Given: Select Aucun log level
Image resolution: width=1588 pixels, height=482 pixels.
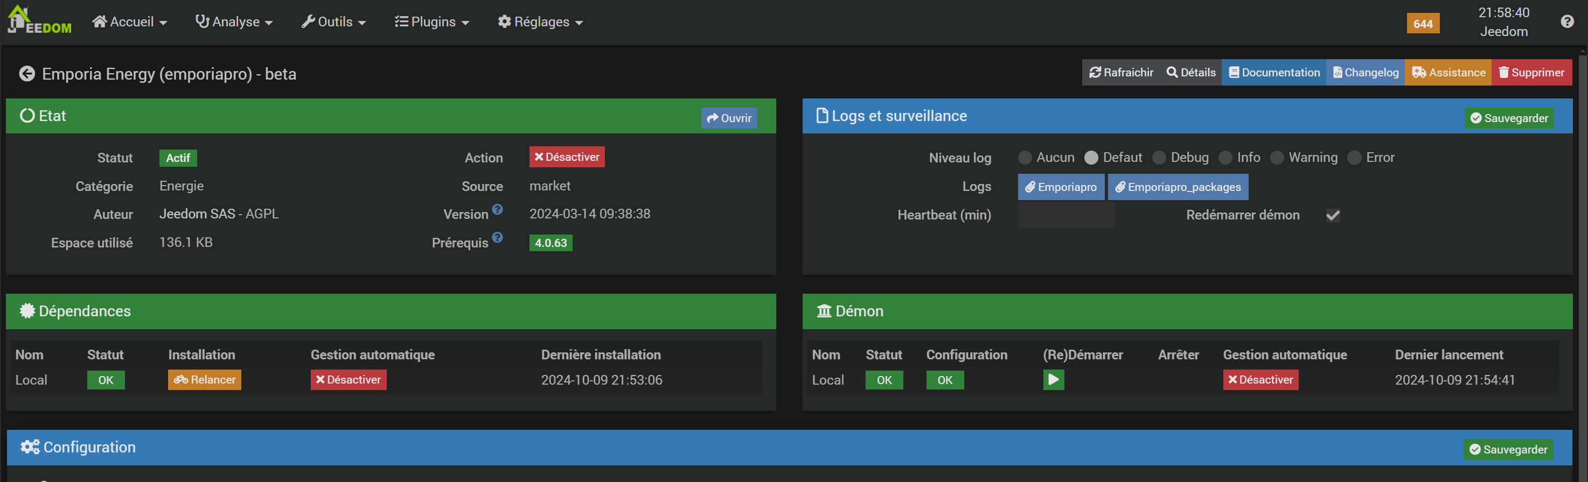Looking at the screenshot, I should [1025, 158].
